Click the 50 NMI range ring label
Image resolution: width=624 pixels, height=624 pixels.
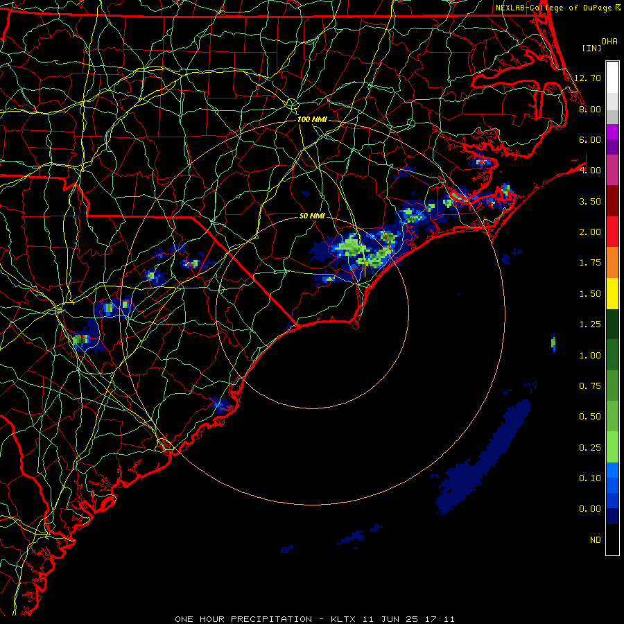312,216
